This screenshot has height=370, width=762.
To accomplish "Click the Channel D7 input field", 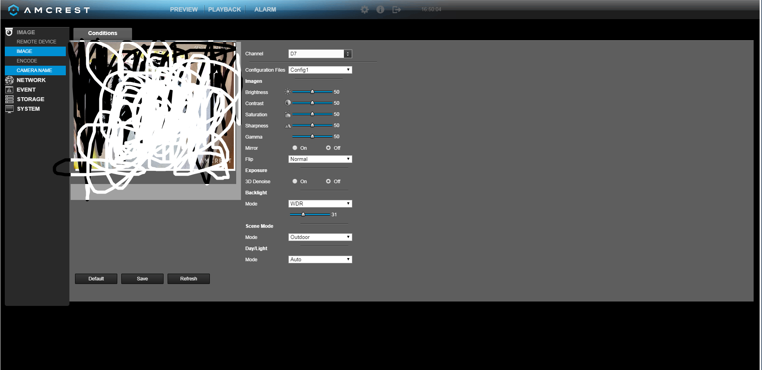I will click(x=316, y=54).
